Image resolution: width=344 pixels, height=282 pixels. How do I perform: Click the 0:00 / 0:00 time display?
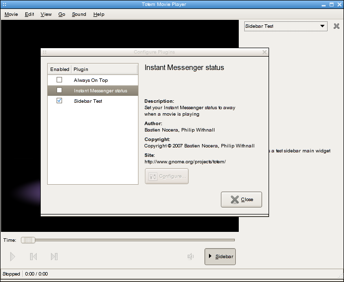[36, 274]
